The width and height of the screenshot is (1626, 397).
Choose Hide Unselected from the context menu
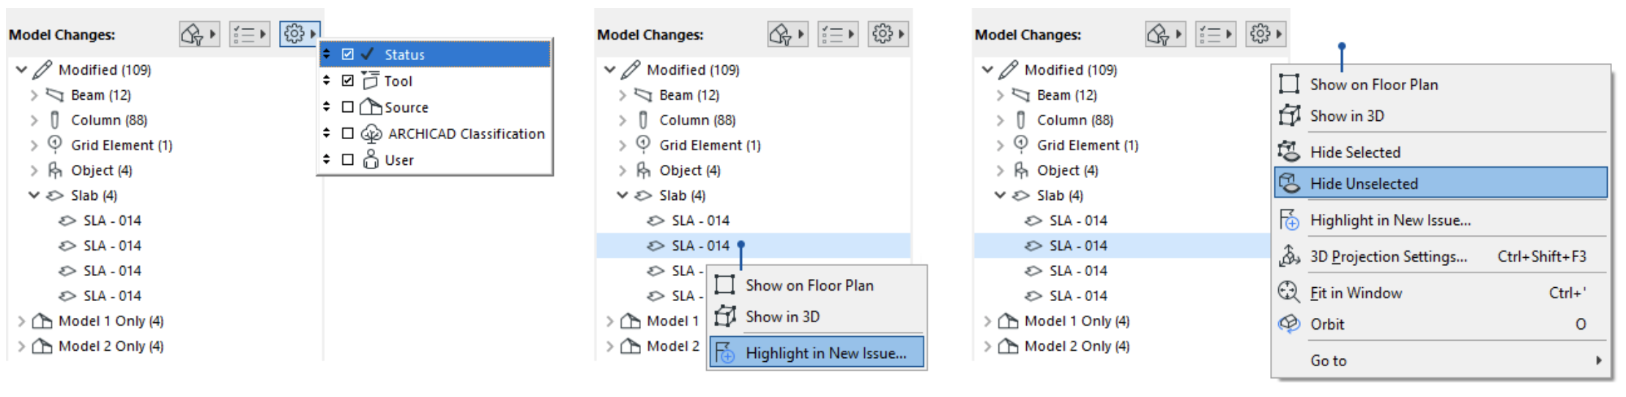[x=1364, y=183]
